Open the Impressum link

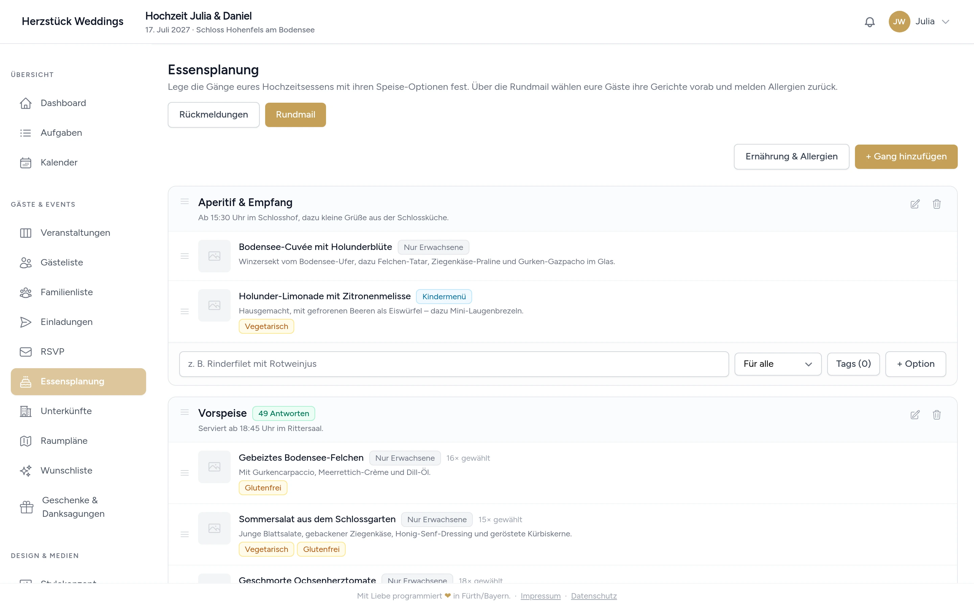click(x=540, y=596)
